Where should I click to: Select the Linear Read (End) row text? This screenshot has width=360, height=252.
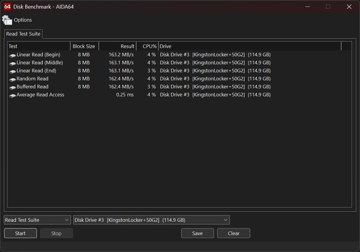point(36,71)
